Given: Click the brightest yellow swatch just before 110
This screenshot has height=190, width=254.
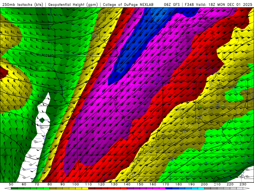Looking at the screenshot, I should (x=85, y=188).
